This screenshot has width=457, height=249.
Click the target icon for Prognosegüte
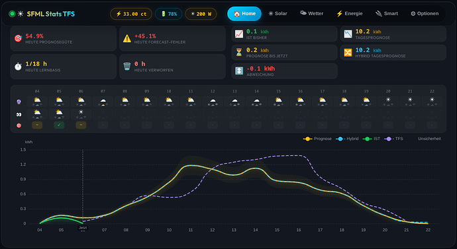point(18,38)
